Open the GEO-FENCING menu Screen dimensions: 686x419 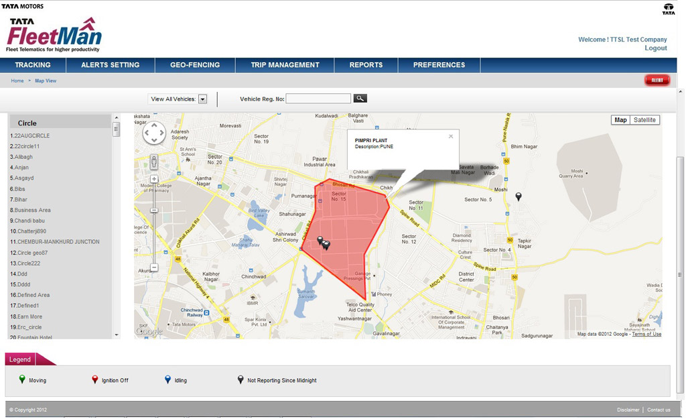(x=195, y=65)
